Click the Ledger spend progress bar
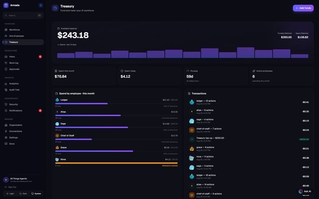 tap(116, 103)
